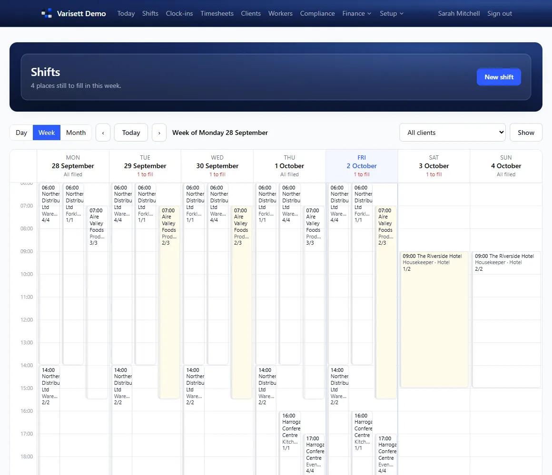Open Sunday's Riverside Hotel Housekeeper shift 2/2
The width and height of the screenshot is (552, 475).
[506, 319]
